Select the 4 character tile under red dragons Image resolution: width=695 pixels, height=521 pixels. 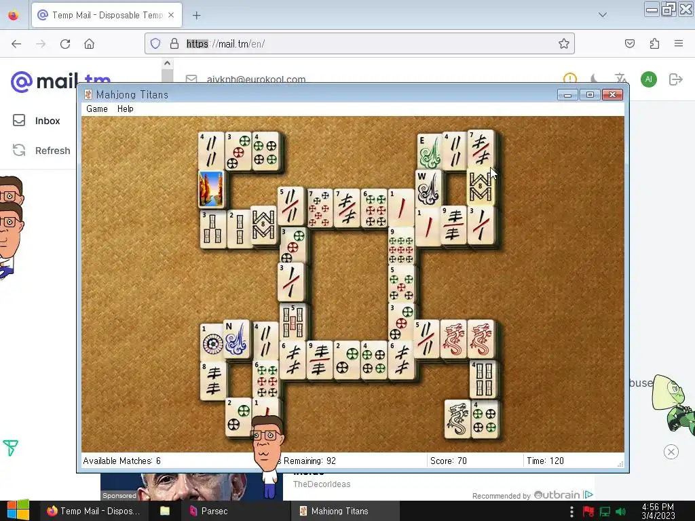click(483, 379)
